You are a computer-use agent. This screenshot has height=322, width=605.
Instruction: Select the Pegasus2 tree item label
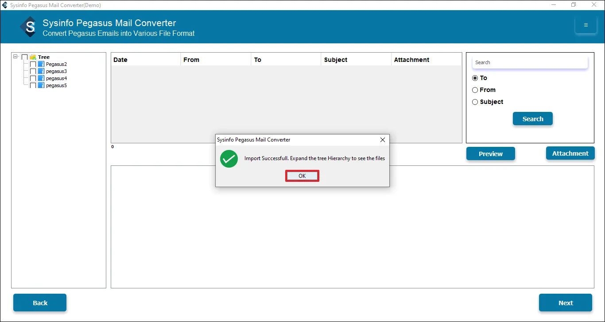click(56, 64)
